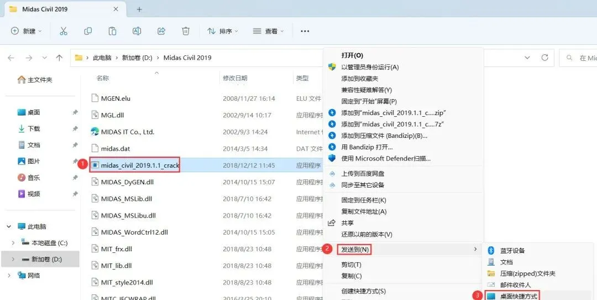Click the Paste clipboard icon in toolbar

click(x=112, y=31)
